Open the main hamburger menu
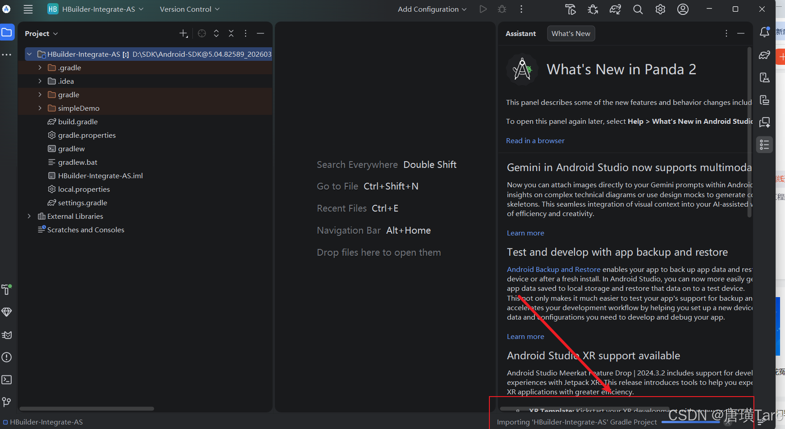 [x=28, y=9]
